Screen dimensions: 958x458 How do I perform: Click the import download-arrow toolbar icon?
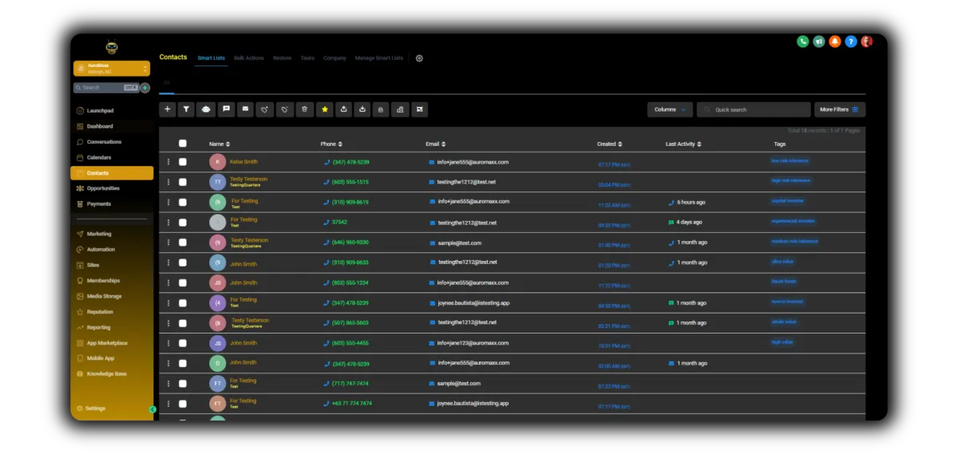pos(362,109)
